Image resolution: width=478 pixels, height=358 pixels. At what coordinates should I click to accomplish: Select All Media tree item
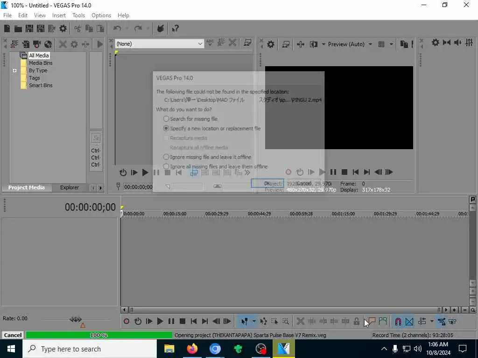point(39,55)
